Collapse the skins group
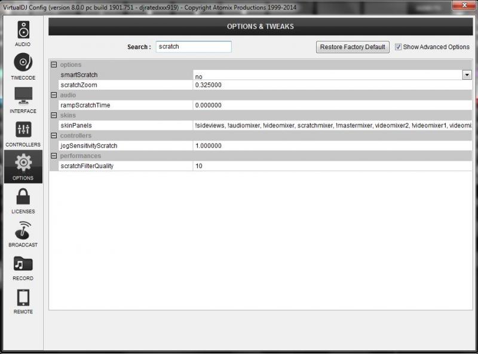Viewport: 478px width, 354px height. point(54,115)
